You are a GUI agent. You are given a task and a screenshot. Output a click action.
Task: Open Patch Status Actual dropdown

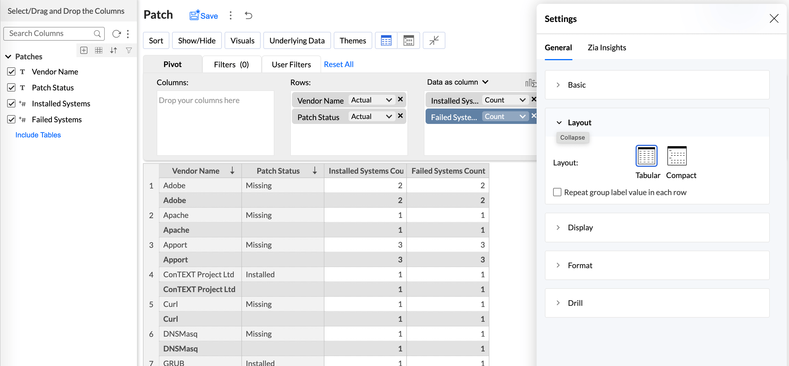coord(371,117)
